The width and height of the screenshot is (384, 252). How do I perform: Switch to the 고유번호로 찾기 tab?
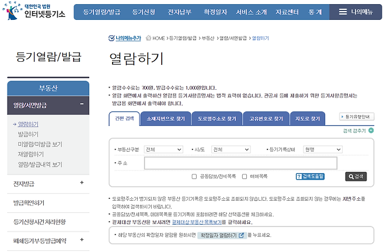(266, 118)
